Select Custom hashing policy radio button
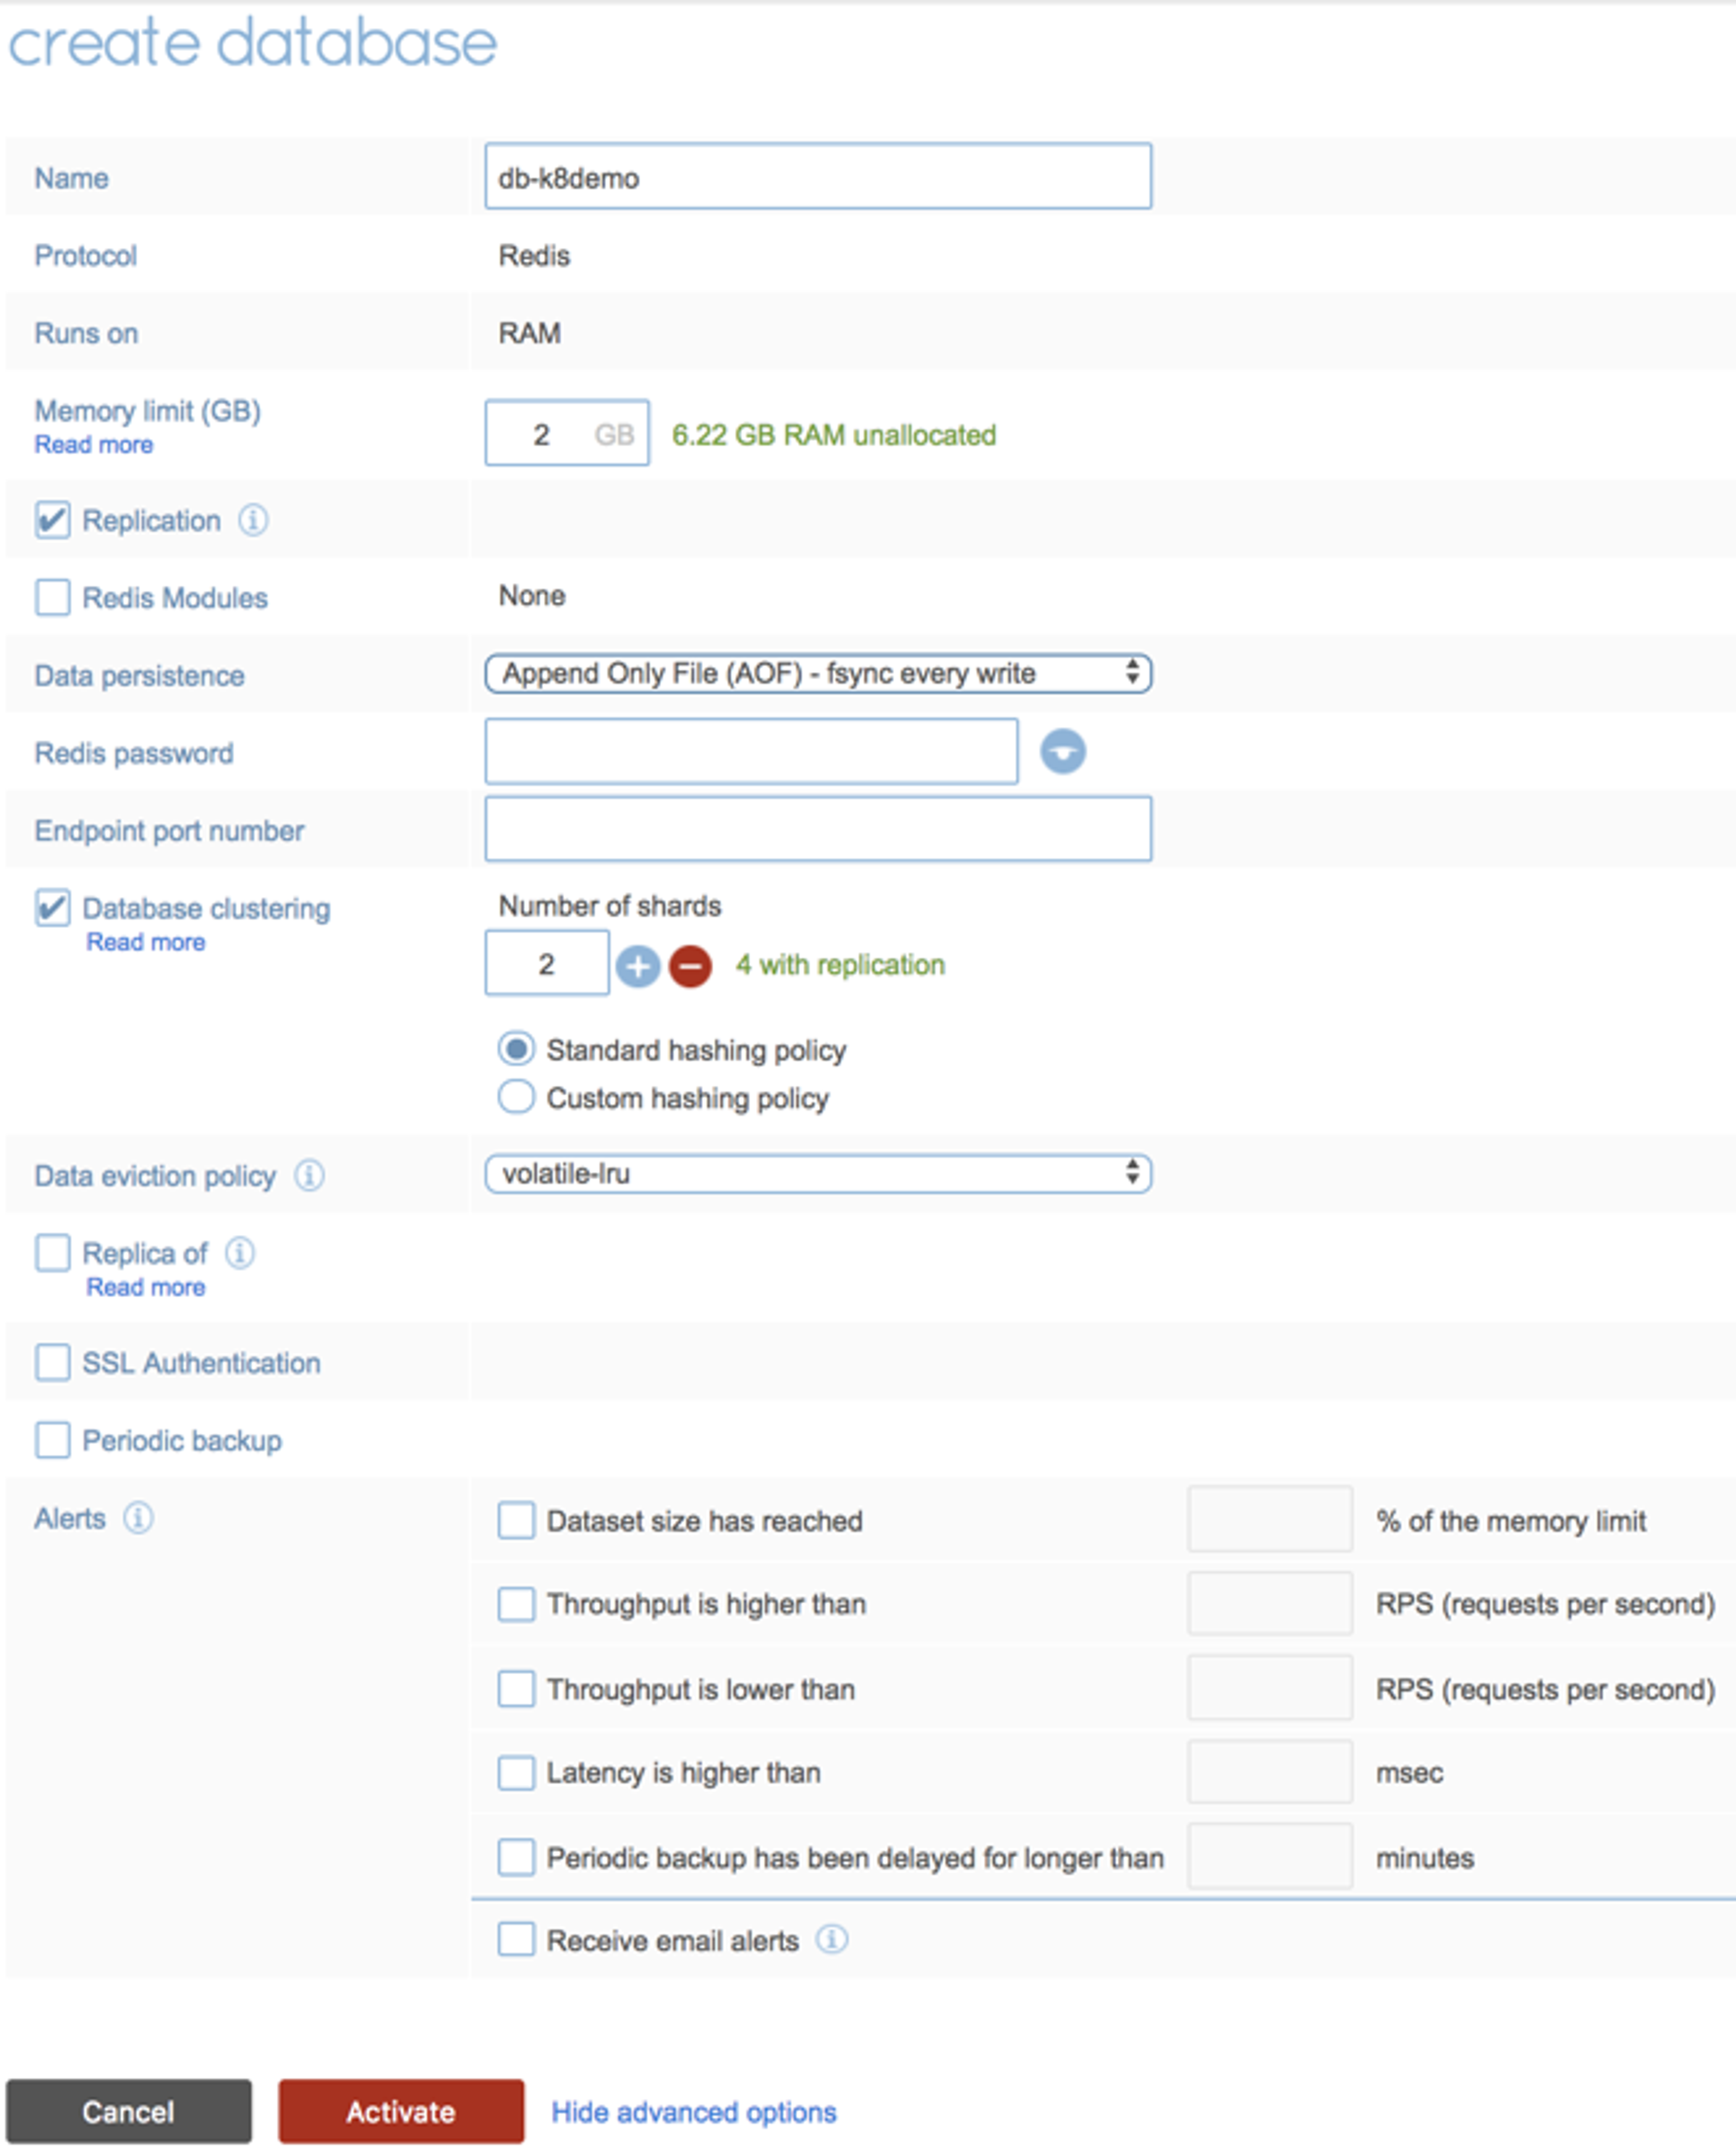The image size is (1736, 2152). tap(516, 1097)
